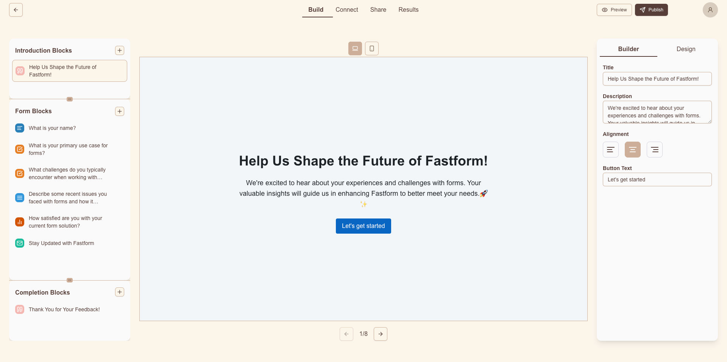Viewport: 727px width, 362px height.
Task: Click the back arrow icon
Action: [x=16, y=10]
